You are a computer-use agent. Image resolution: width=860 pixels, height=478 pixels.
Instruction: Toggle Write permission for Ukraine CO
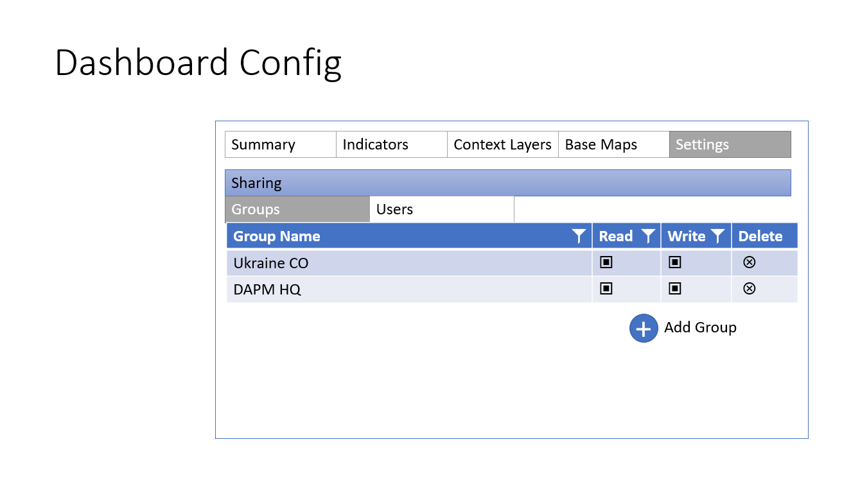(x=674, y=262)
